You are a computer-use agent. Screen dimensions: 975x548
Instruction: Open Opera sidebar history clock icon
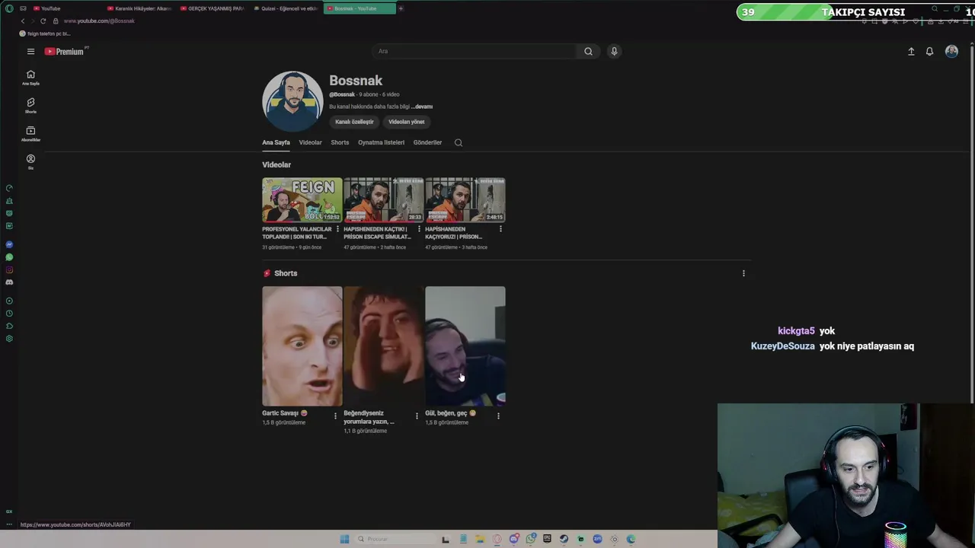point(9,313)
